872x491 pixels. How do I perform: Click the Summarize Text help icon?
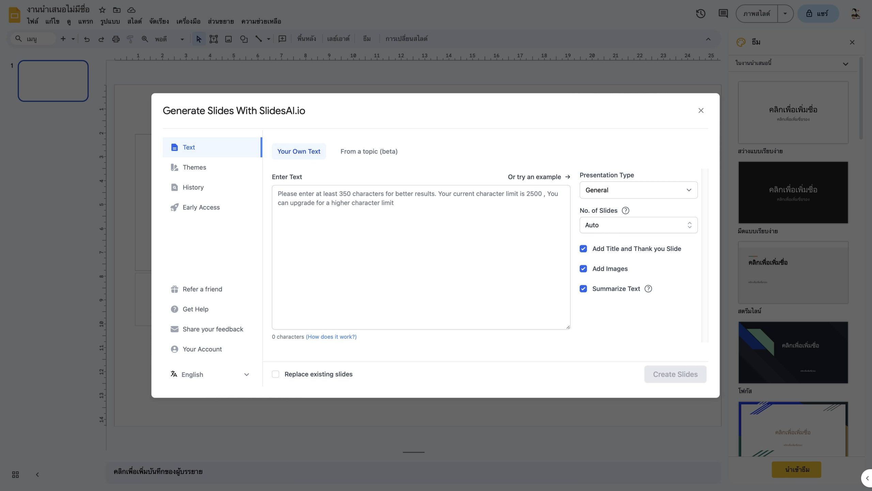coord(648,289)
